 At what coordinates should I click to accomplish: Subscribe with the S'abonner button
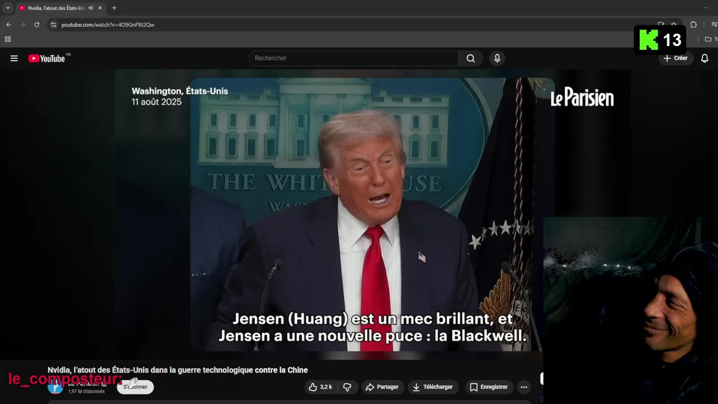tap(135, 387)
